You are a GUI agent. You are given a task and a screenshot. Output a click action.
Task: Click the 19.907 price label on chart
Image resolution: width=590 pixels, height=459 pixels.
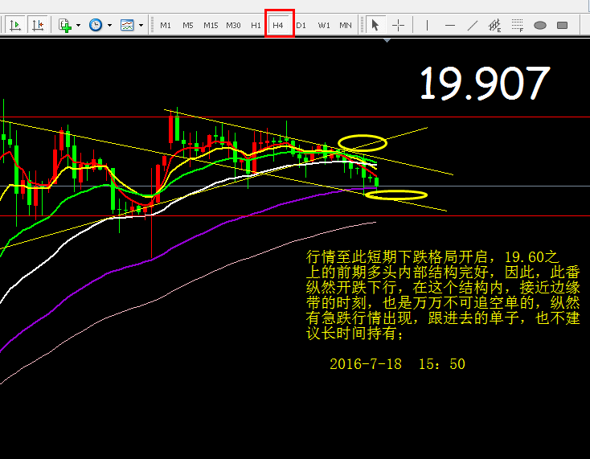click(485, 84)
